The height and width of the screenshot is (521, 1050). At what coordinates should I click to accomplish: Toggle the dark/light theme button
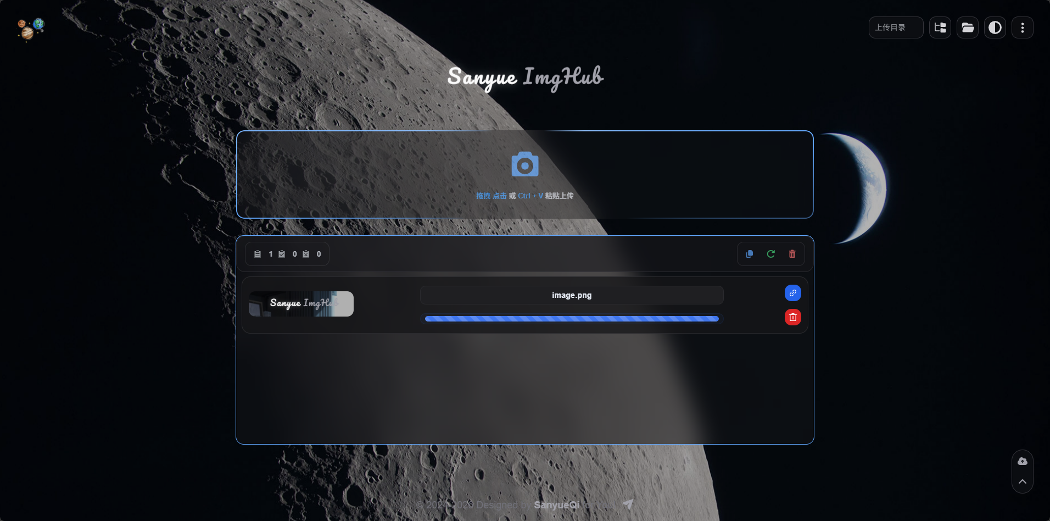[x=995, y=27]
